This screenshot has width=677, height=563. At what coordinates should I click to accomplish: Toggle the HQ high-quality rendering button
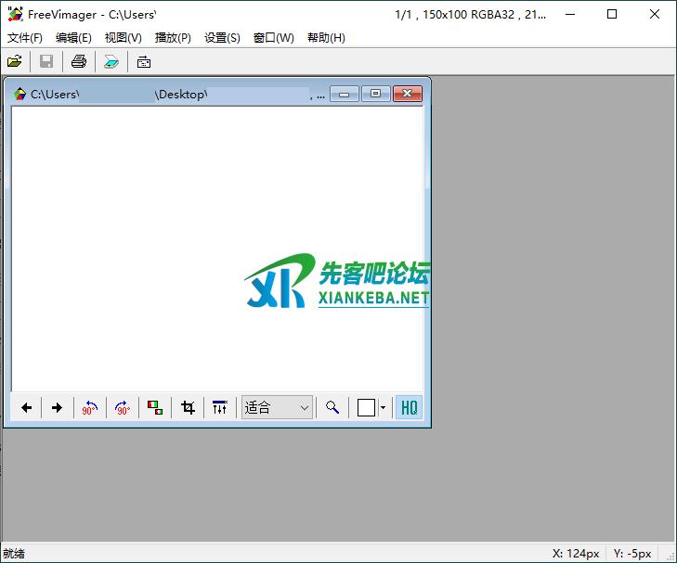click(x=409, y=407)
